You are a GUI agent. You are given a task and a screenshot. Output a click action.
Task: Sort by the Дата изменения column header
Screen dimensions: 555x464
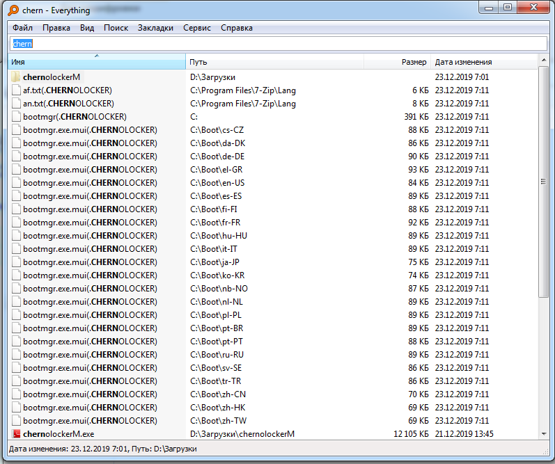(x=484, y=62)
